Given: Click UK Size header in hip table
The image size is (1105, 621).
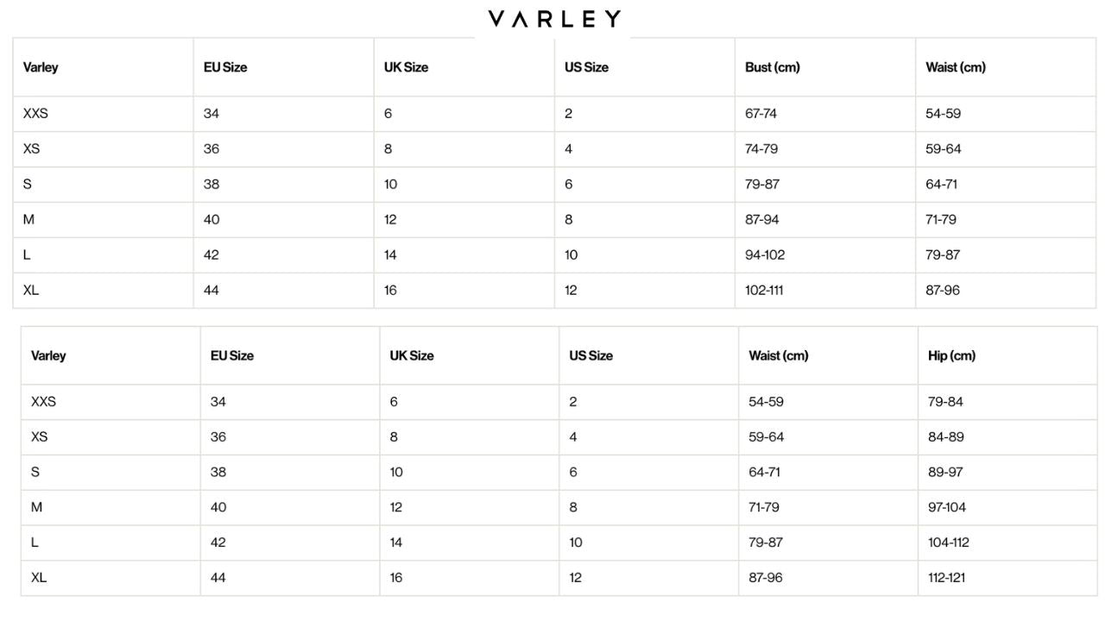Looking at the screenshot, I should (412, 355).
